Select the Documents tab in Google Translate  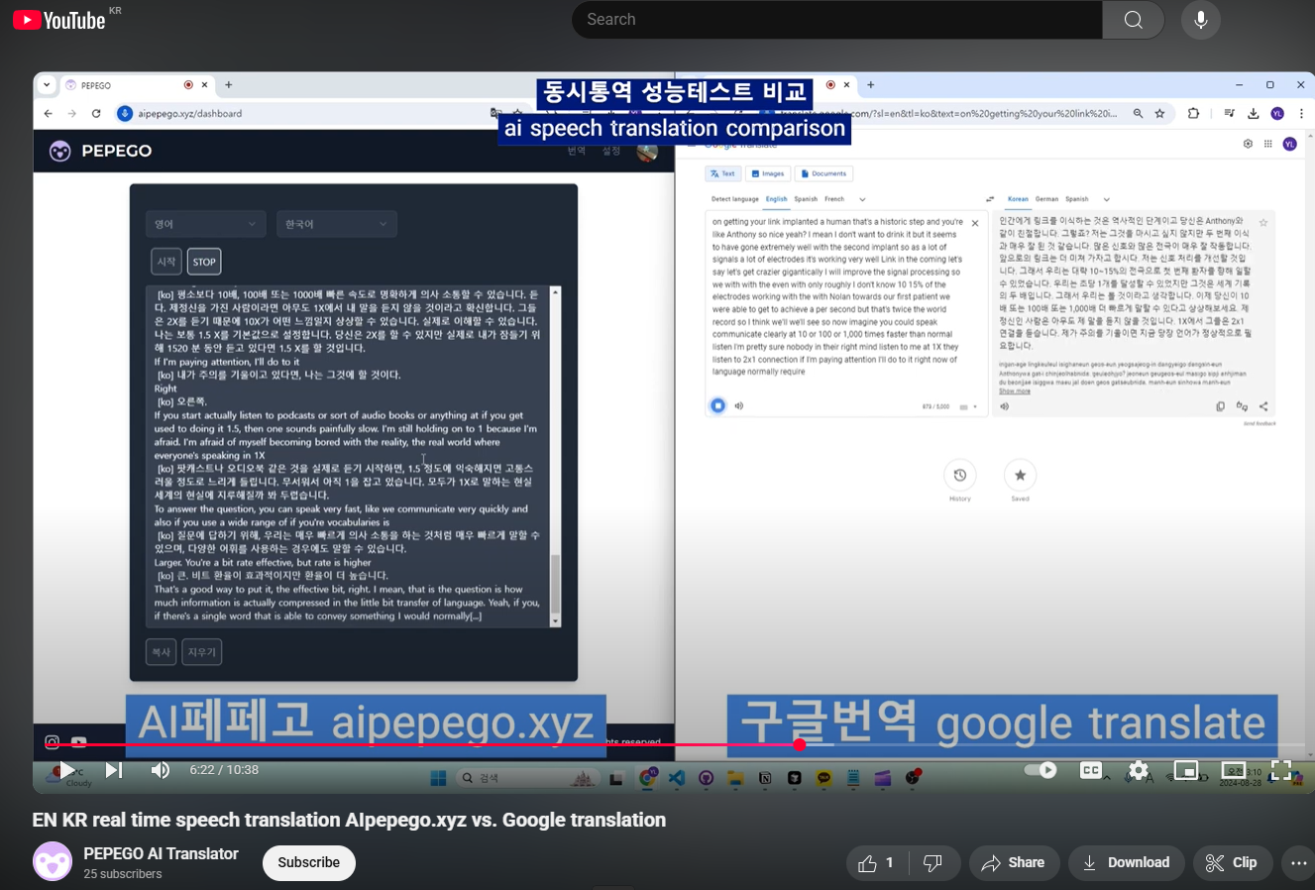click(823, 173)
